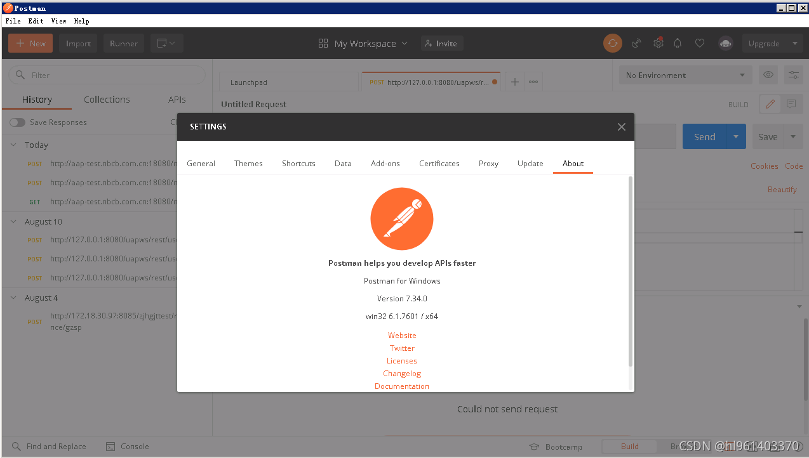
Task: Open the Data settings tab
Action: (x=343, y=163)
